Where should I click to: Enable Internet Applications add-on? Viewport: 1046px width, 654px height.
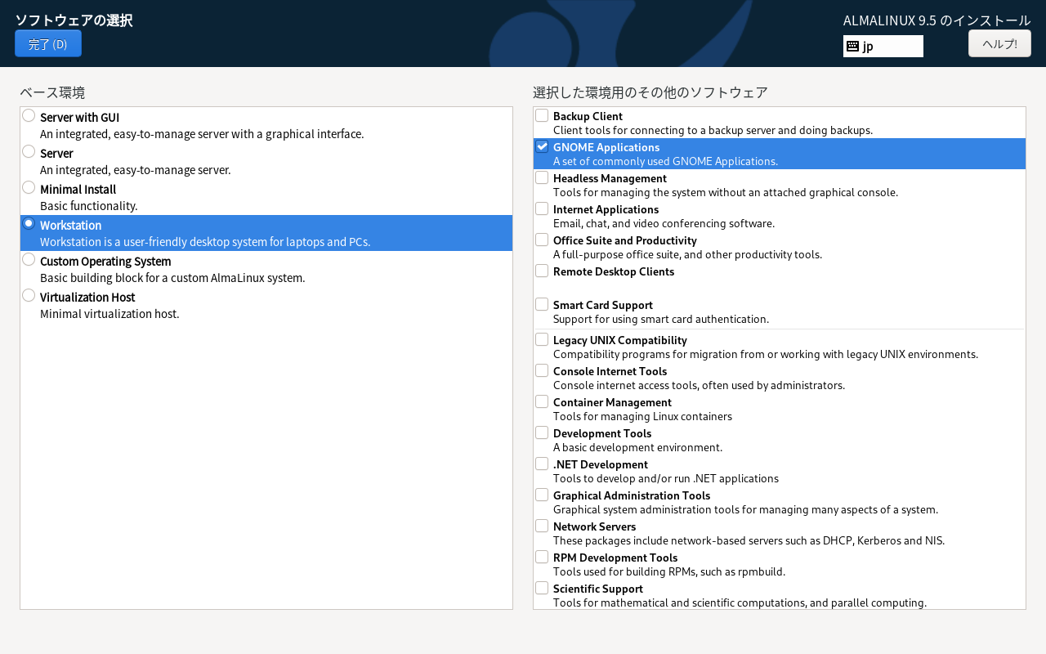click(542, 209)
